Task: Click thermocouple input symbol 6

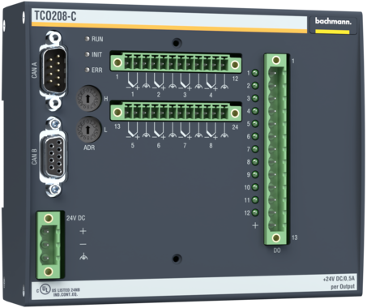Action: [x=159, y=131]
